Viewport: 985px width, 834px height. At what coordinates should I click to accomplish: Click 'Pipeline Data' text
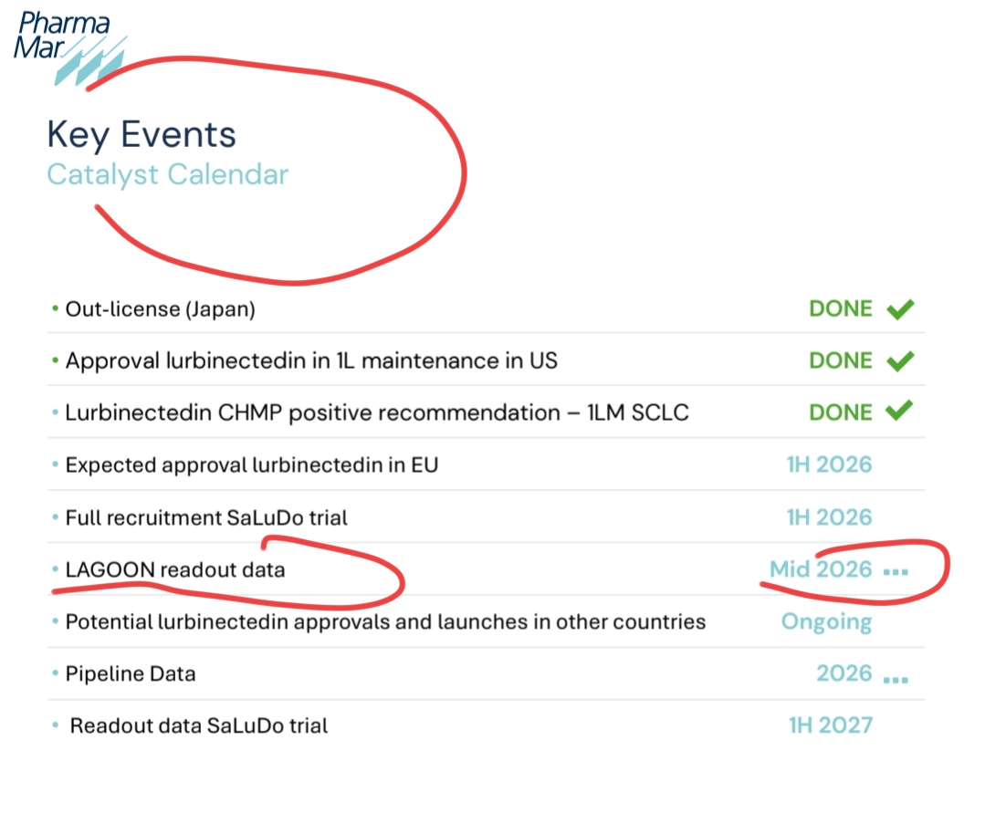[131, 673]
